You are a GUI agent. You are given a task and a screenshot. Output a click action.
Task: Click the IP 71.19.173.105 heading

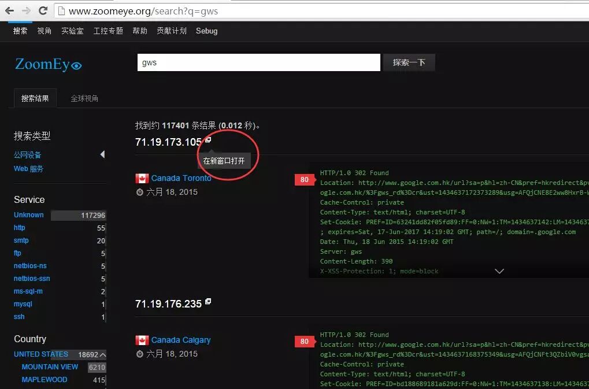click(x=168, y=142)
